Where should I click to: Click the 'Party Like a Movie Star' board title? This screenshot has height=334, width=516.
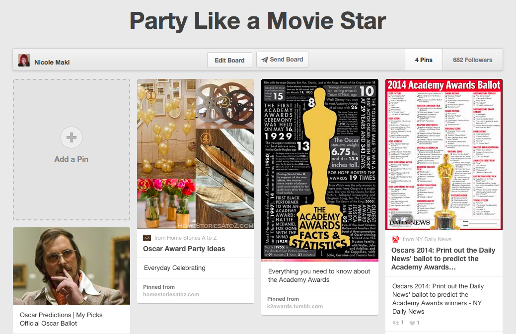[258, 21]
